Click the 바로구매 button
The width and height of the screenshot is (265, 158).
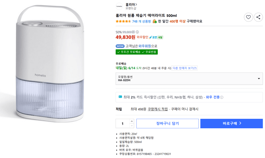[231, 124]
